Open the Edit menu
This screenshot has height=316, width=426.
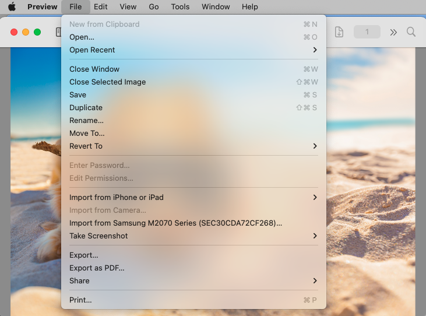pyautogui.click(x=100, y=6)
